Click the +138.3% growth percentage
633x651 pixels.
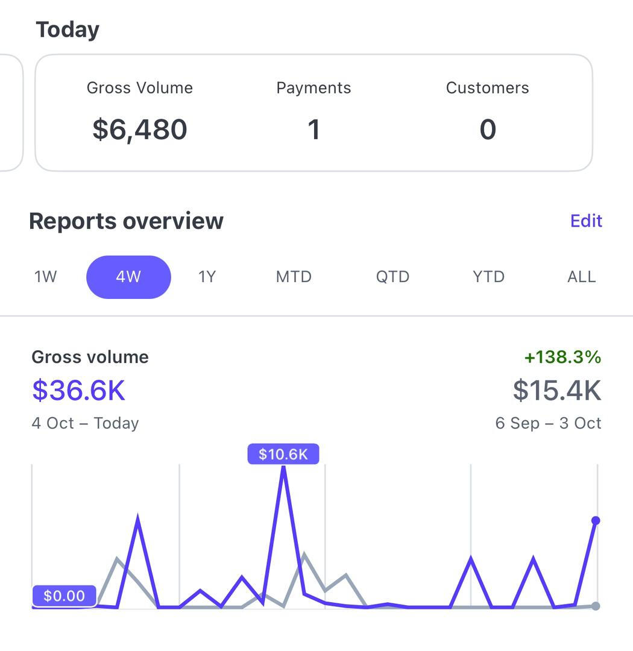pos(562,357)
